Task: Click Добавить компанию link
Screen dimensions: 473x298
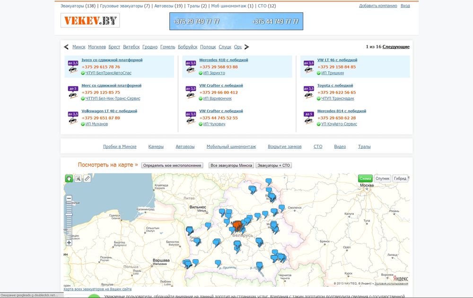Action: tap(378, 6)
